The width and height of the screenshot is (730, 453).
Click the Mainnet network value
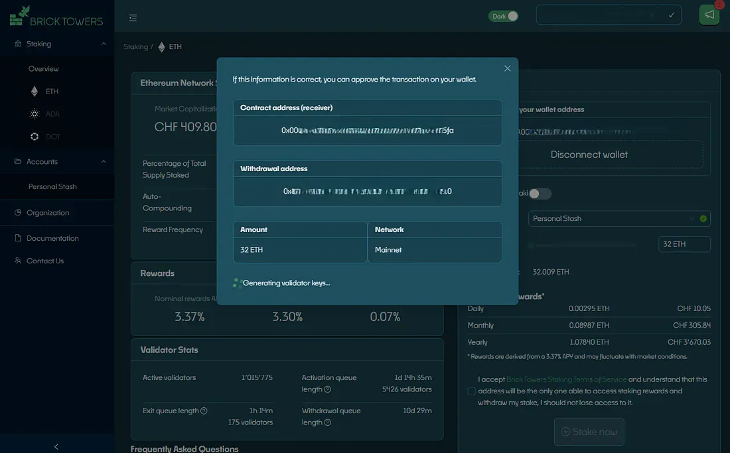[x=388, y=250]
